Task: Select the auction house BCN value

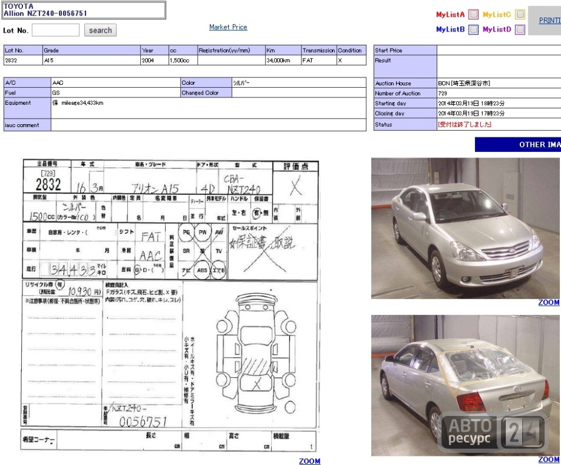Action: (464, 83)
